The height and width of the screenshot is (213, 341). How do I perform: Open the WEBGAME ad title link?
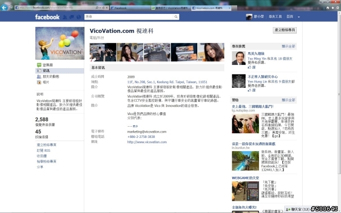(x=245, y=178)
